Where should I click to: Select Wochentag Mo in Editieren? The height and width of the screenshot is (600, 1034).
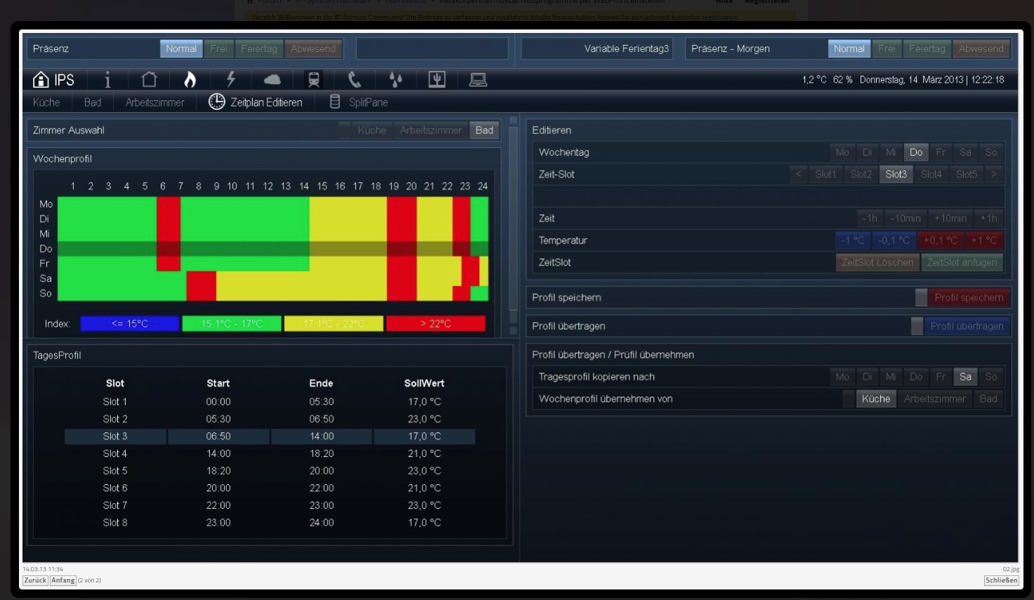[x=842, y=152]
